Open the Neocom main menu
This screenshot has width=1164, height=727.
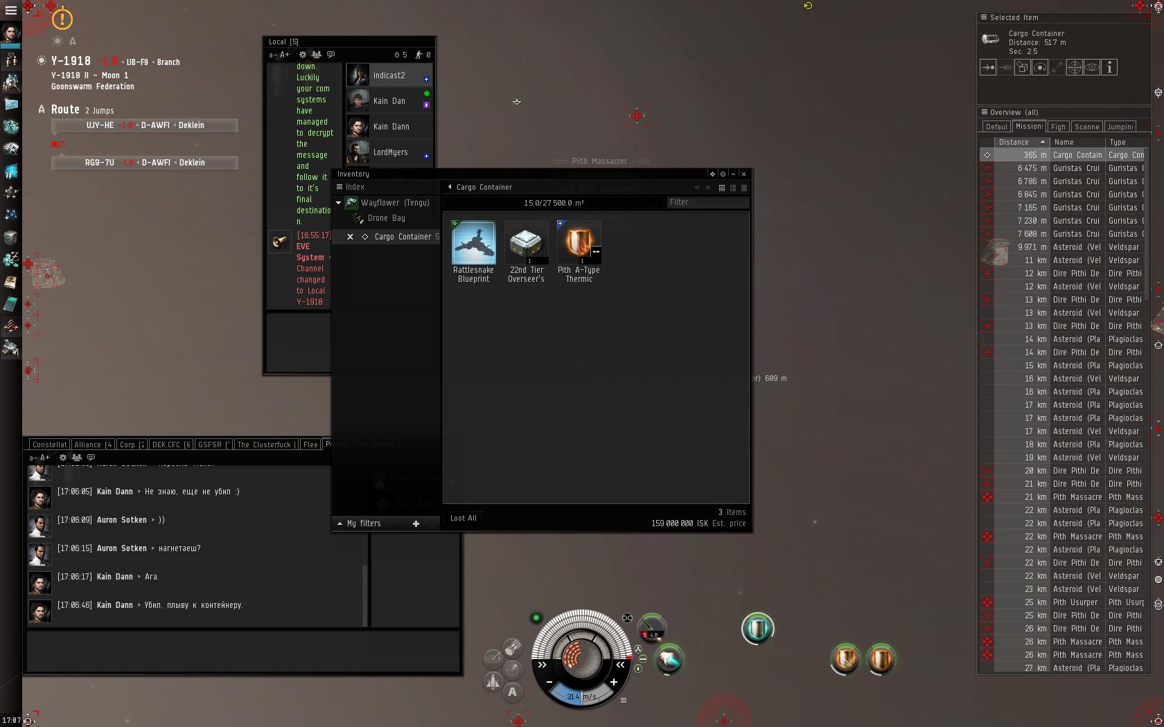tap(10, 10)
